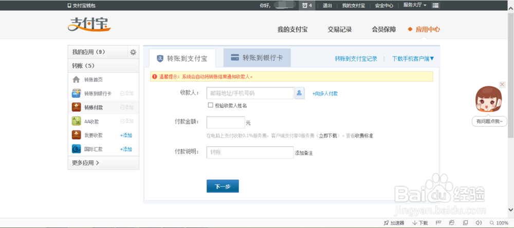Click +添加 next to 国际汇款

point(126,149)
